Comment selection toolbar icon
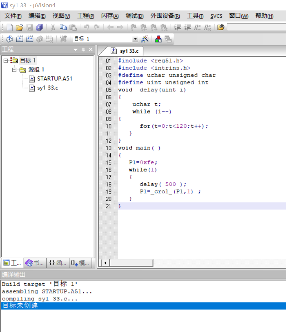 [197, 27]
